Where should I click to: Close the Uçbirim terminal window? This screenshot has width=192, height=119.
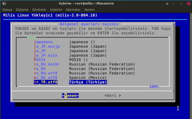189,3
